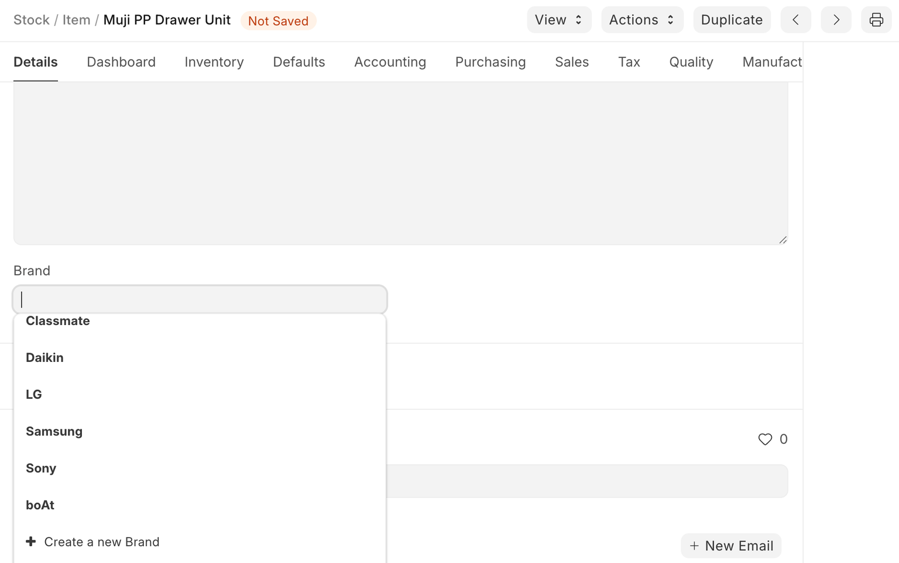Click the New Email button
Image resolution: width=899 pixels, height=563 pixels.
(x=730, y=545)
